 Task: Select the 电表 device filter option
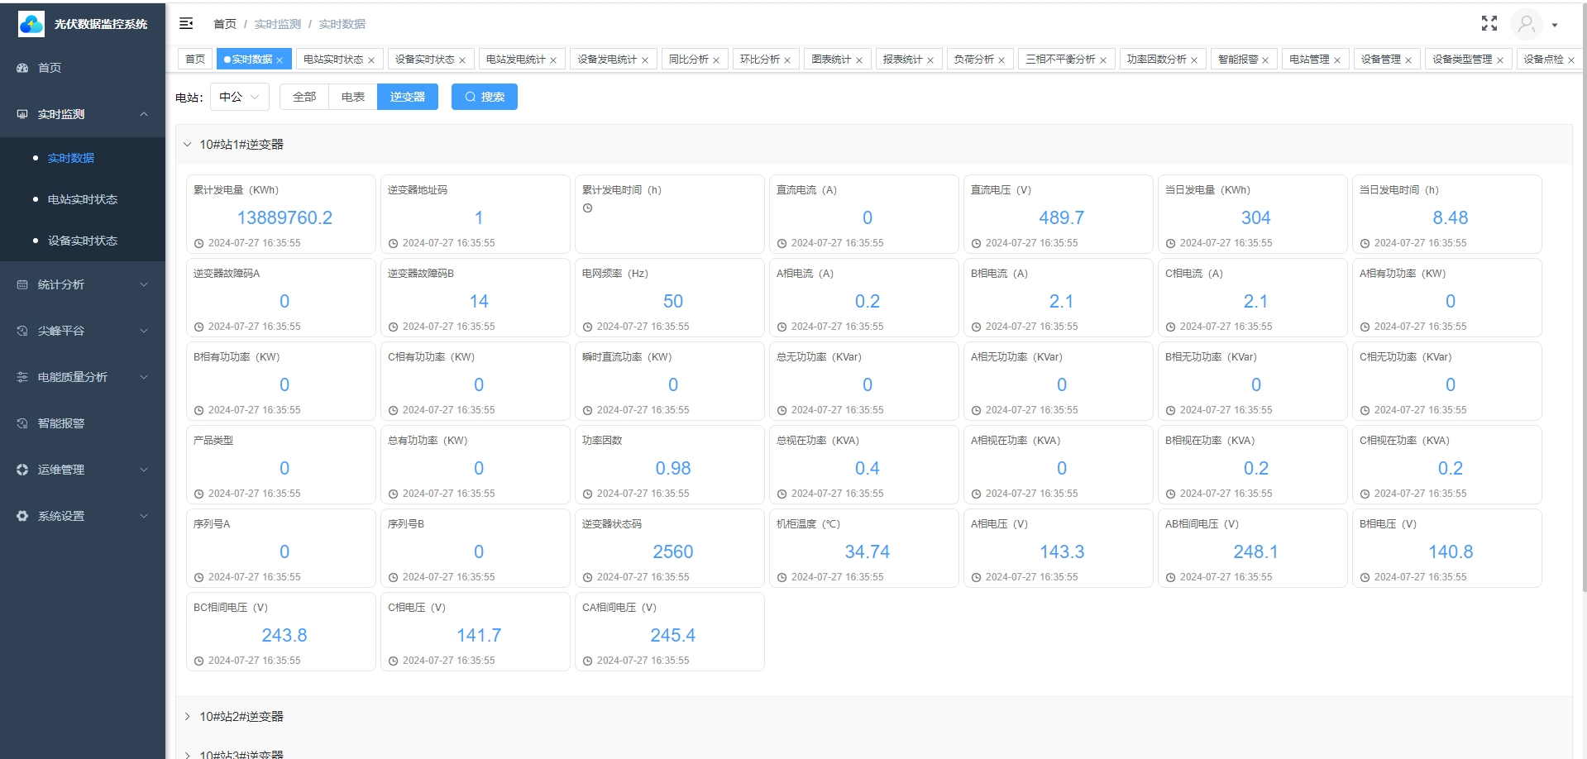353,97
